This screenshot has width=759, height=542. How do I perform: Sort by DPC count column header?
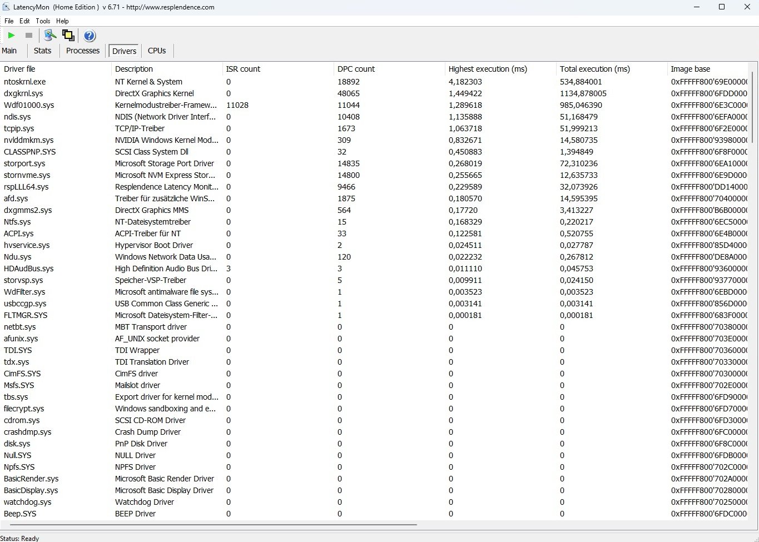point(389,69)
